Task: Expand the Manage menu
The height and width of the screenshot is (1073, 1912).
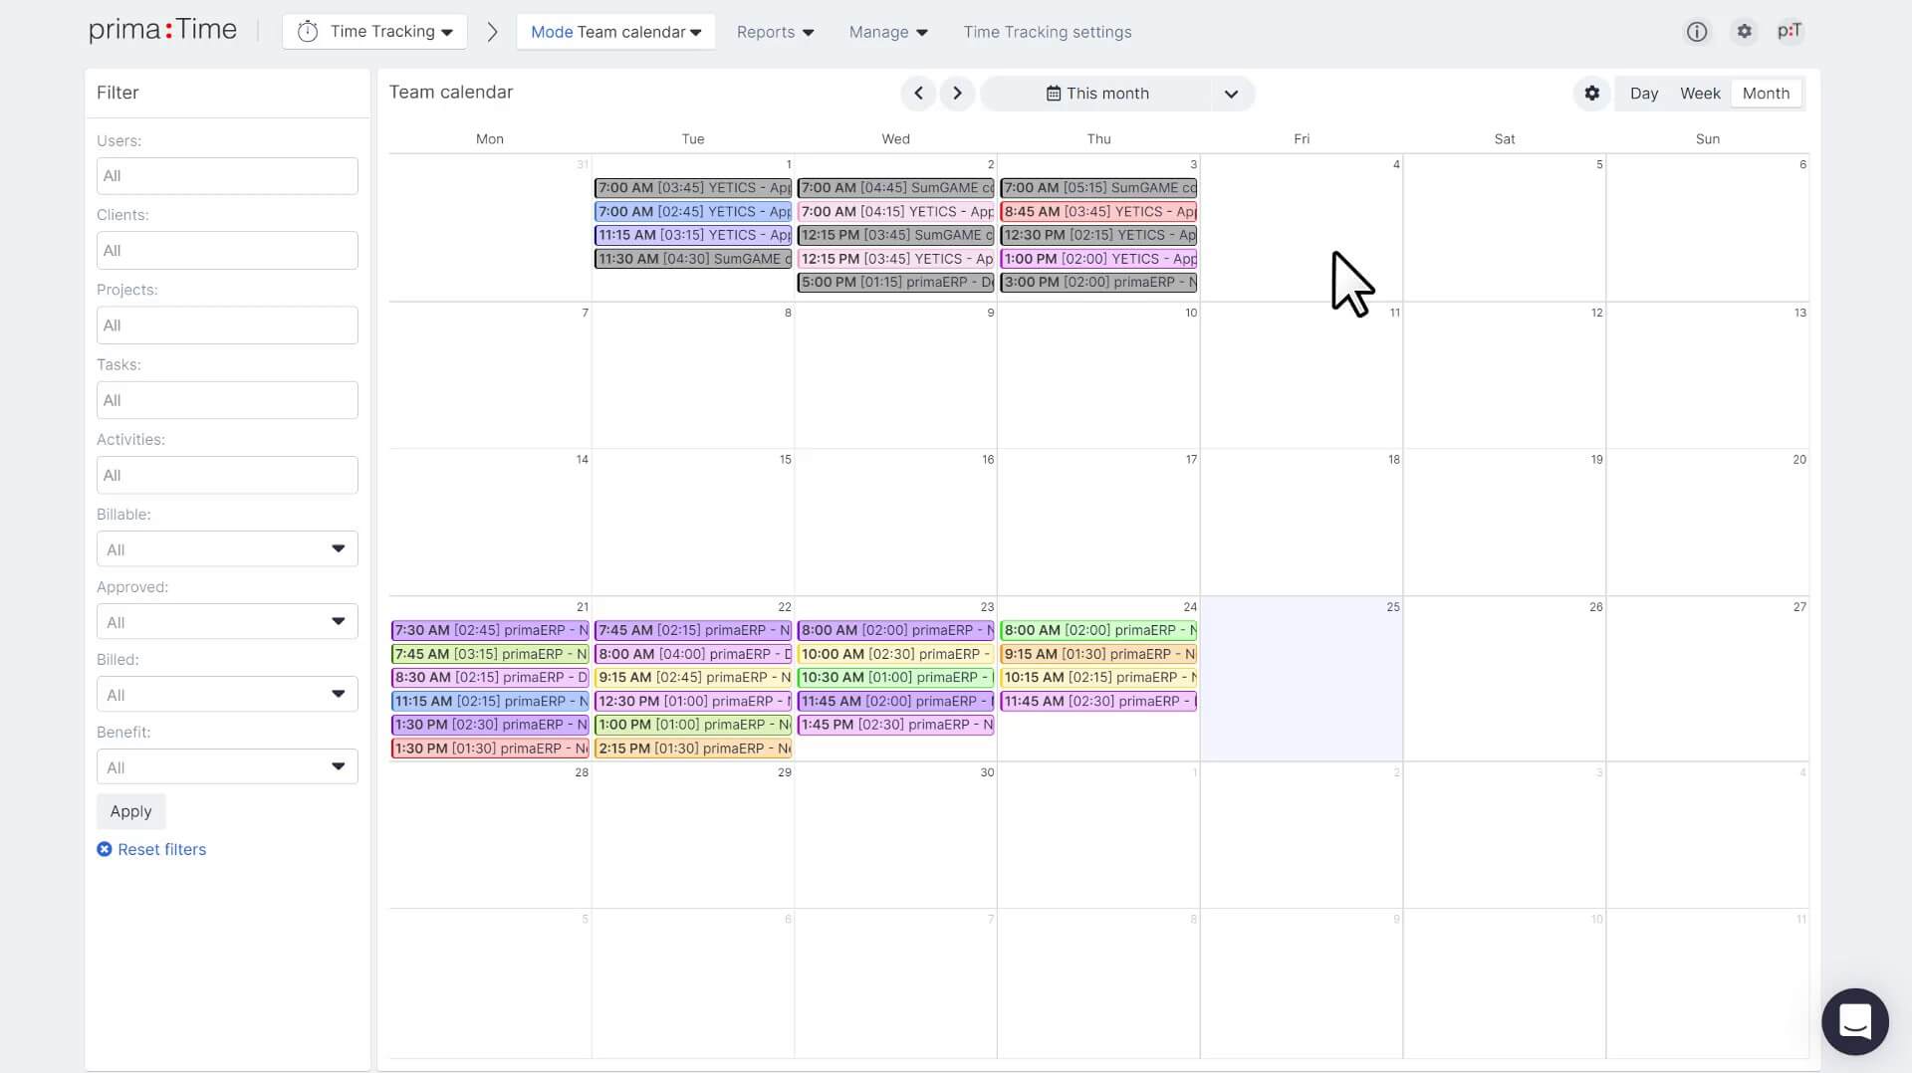Action: (x=888, y=32)
